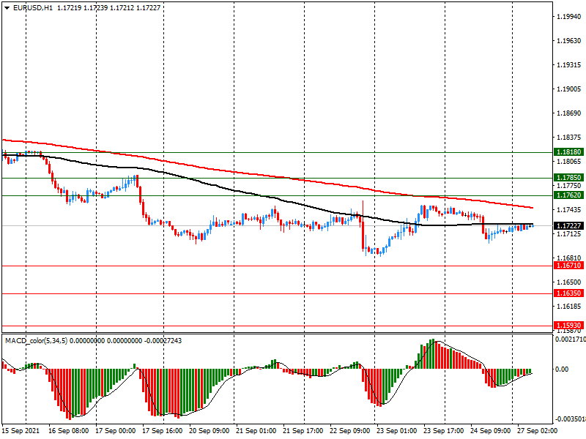Click the 24 Sep 09:00 time label

[x=490, y=431]
